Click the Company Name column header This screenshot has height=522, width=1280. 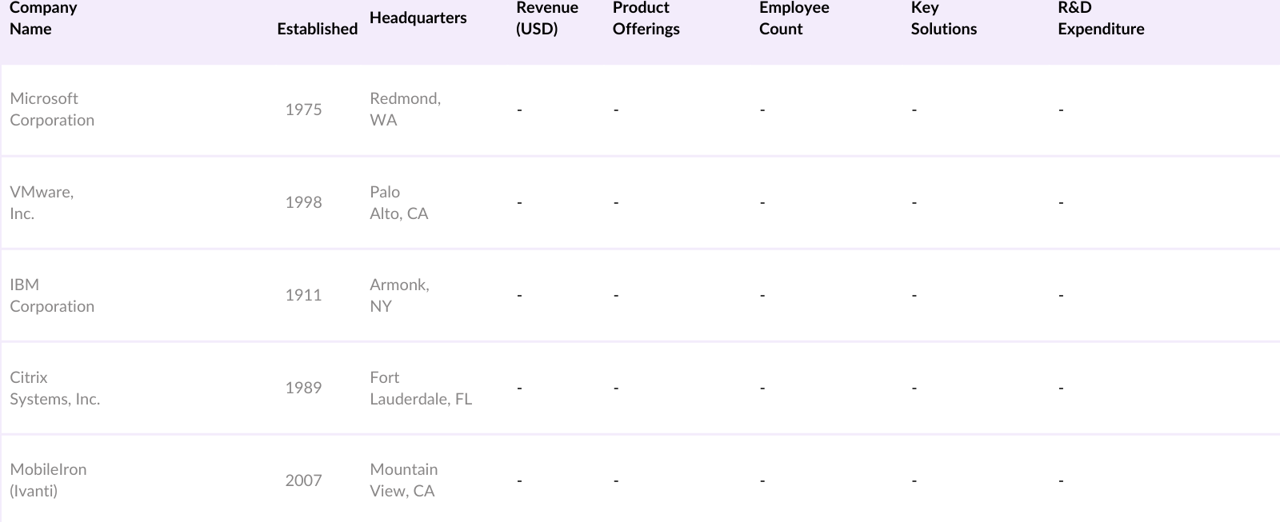point(43,18)
